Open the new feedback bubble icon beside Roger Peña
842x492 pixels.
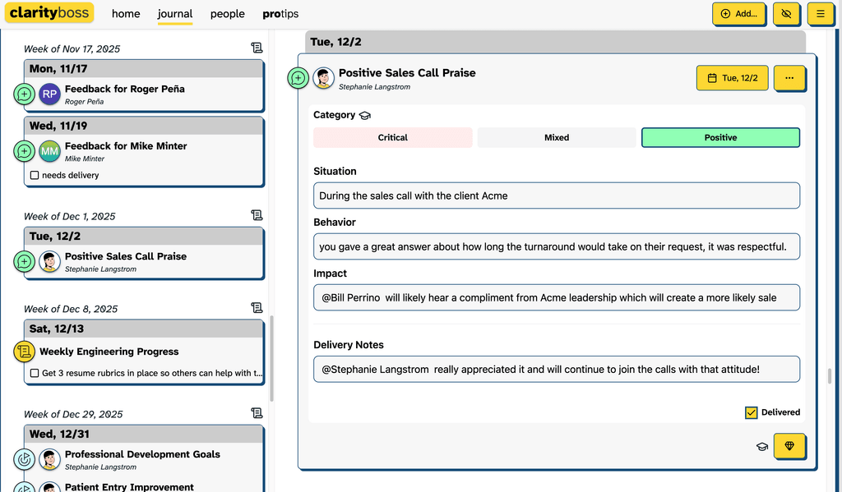(24, 94)
